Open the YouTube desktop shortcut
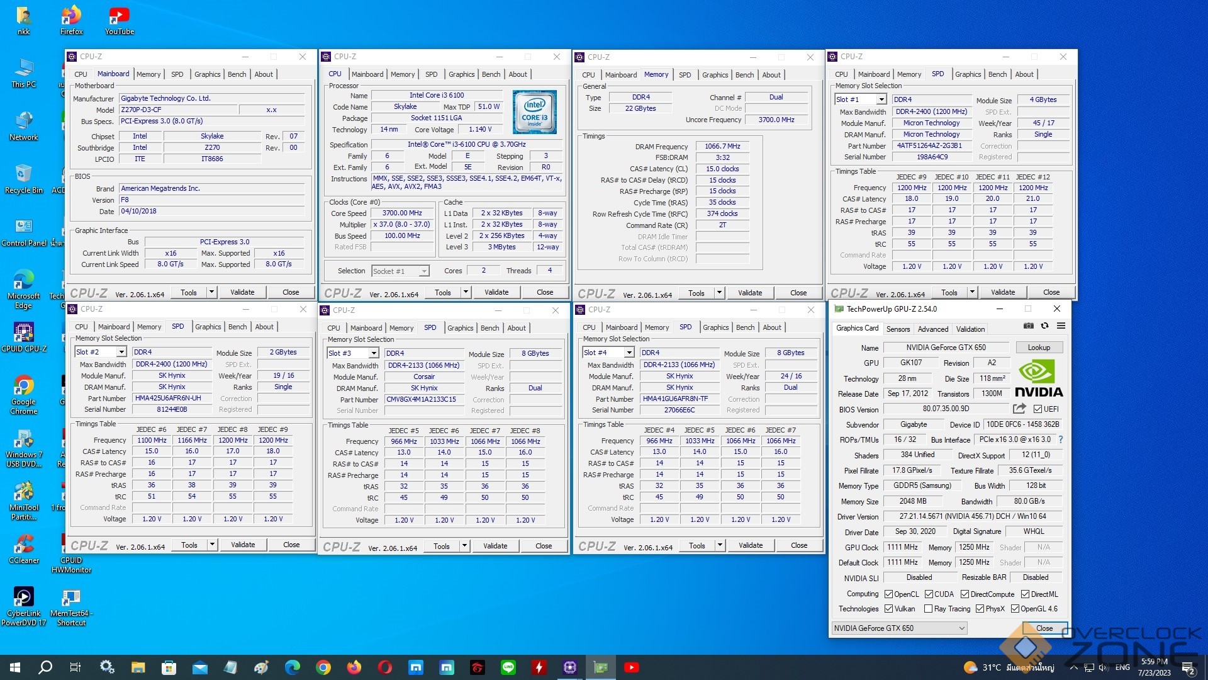 point(120,20)
